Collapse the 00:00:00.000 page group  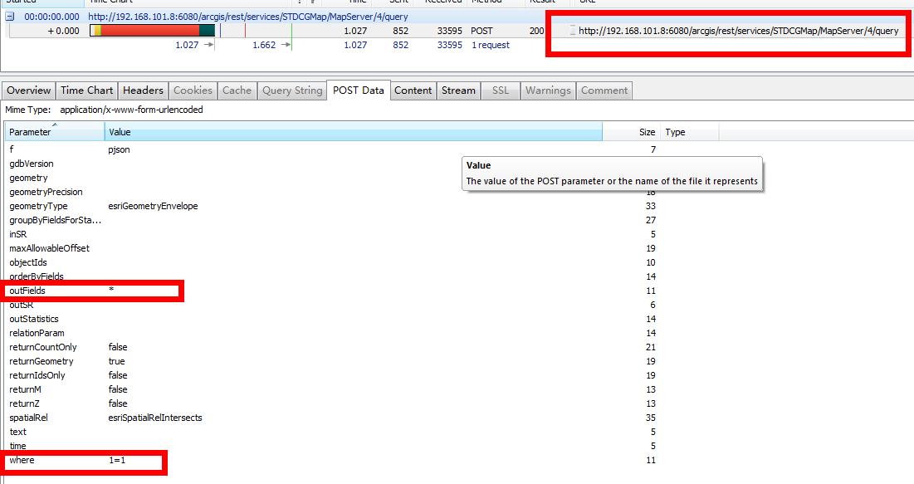pos(10,17)
